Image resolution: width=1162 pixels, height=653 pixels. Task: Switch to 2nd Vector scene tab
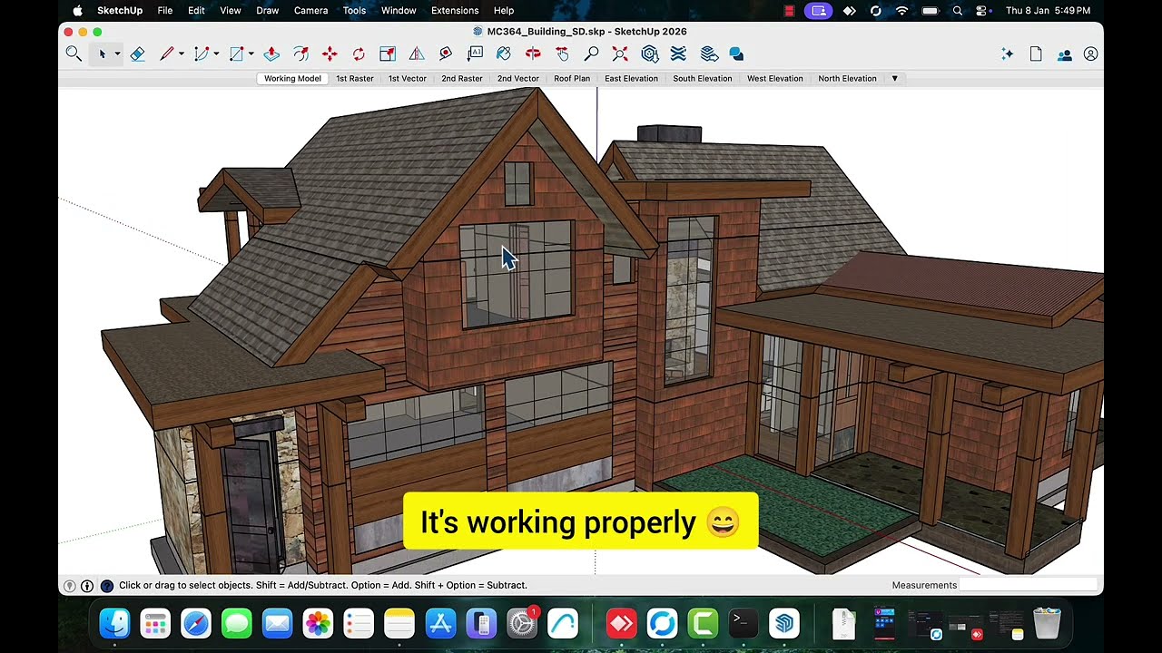click(x=518, y=78)
